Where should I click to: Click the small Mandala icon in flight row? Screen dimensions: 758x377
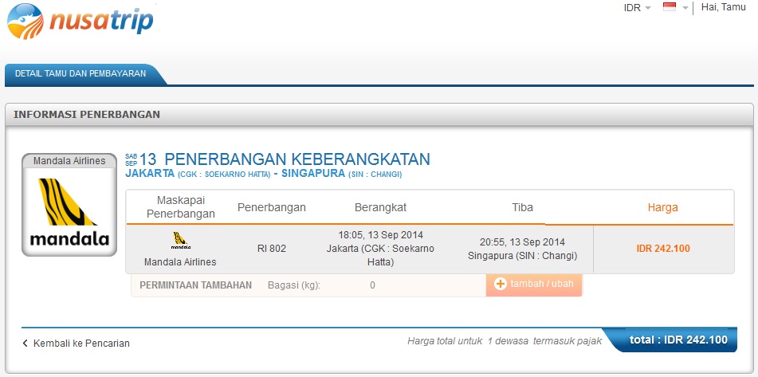[x=180, y=241]
